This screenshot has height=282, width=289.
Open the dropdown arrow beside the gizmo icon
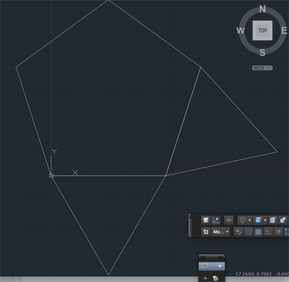249,220
